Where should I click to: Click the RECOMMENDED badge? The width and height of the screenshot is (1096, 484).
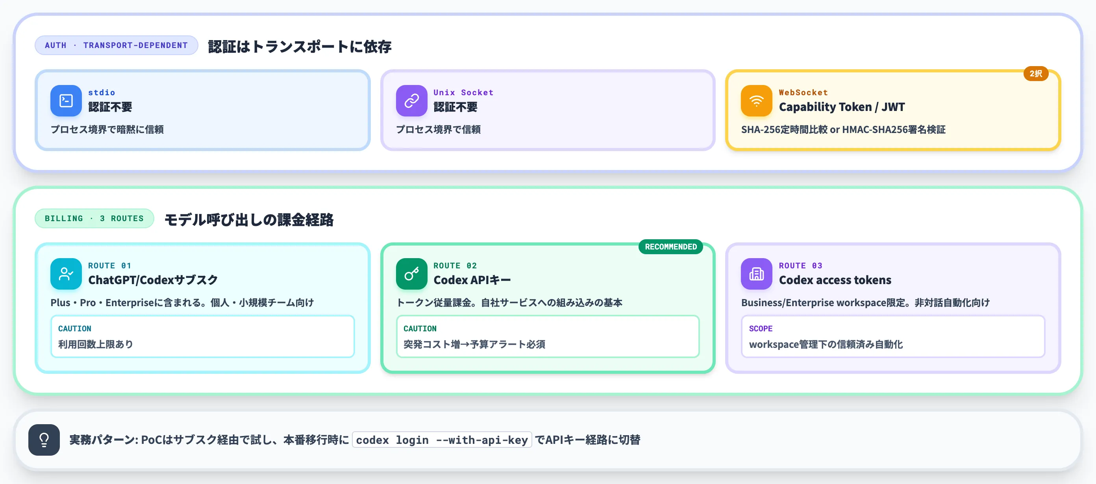point(670,247)
